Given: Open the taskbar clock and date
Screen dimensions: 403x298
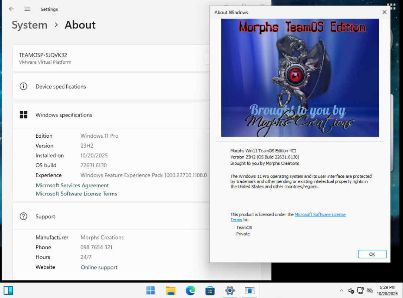Looking at the screenshot, I should click(x=387, y=291).
